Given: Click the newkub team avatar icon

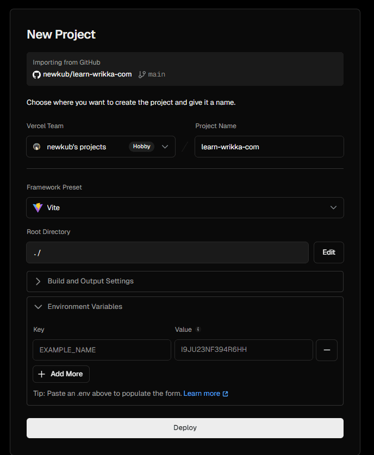Looking at the screenshot, I should (x=36, y=147).
